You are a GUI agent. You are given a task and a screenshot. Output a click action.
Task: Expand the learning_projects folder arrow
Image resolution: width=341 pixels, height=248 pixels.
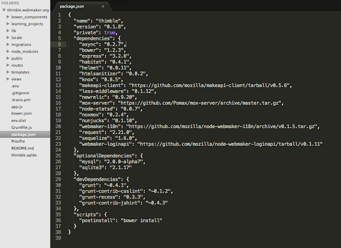(x=8, y=23)
